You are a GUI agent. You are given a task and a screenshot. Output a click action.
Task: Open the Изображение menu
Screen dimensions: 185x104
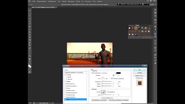click(x=52, y=1)
